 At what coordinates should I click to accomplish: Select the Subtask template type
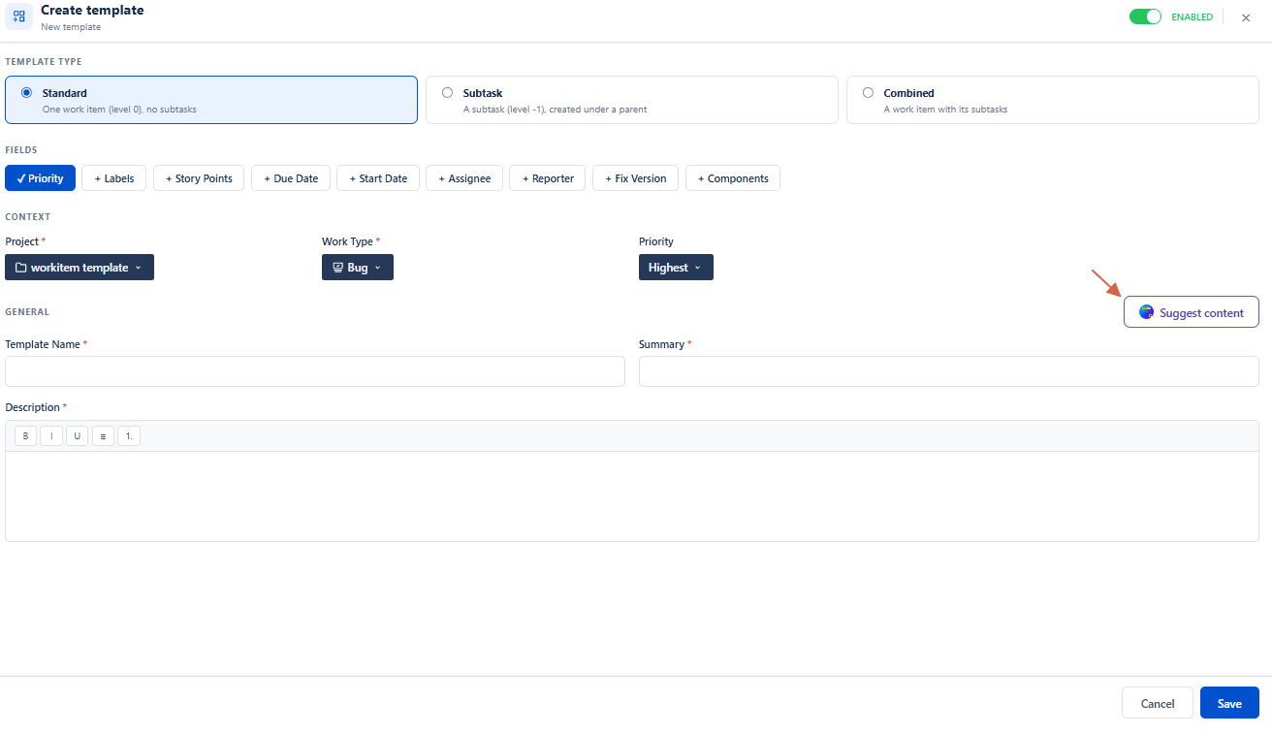(631, 100)
